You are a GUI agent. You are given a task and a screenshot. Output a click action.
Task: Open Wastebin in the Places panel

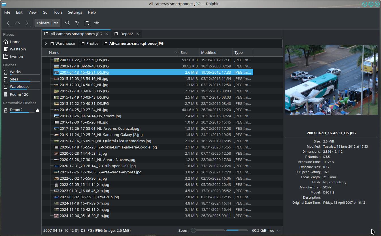pyautogui.click(x=18, y=49)
